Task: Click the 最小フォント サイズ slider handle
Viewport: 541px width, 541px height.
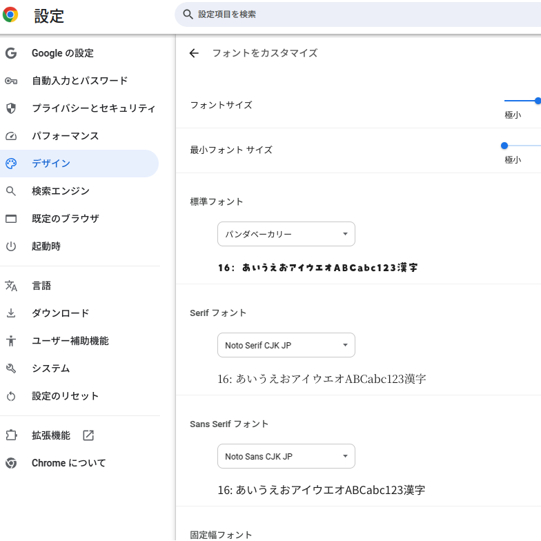Action: [504, 146]
